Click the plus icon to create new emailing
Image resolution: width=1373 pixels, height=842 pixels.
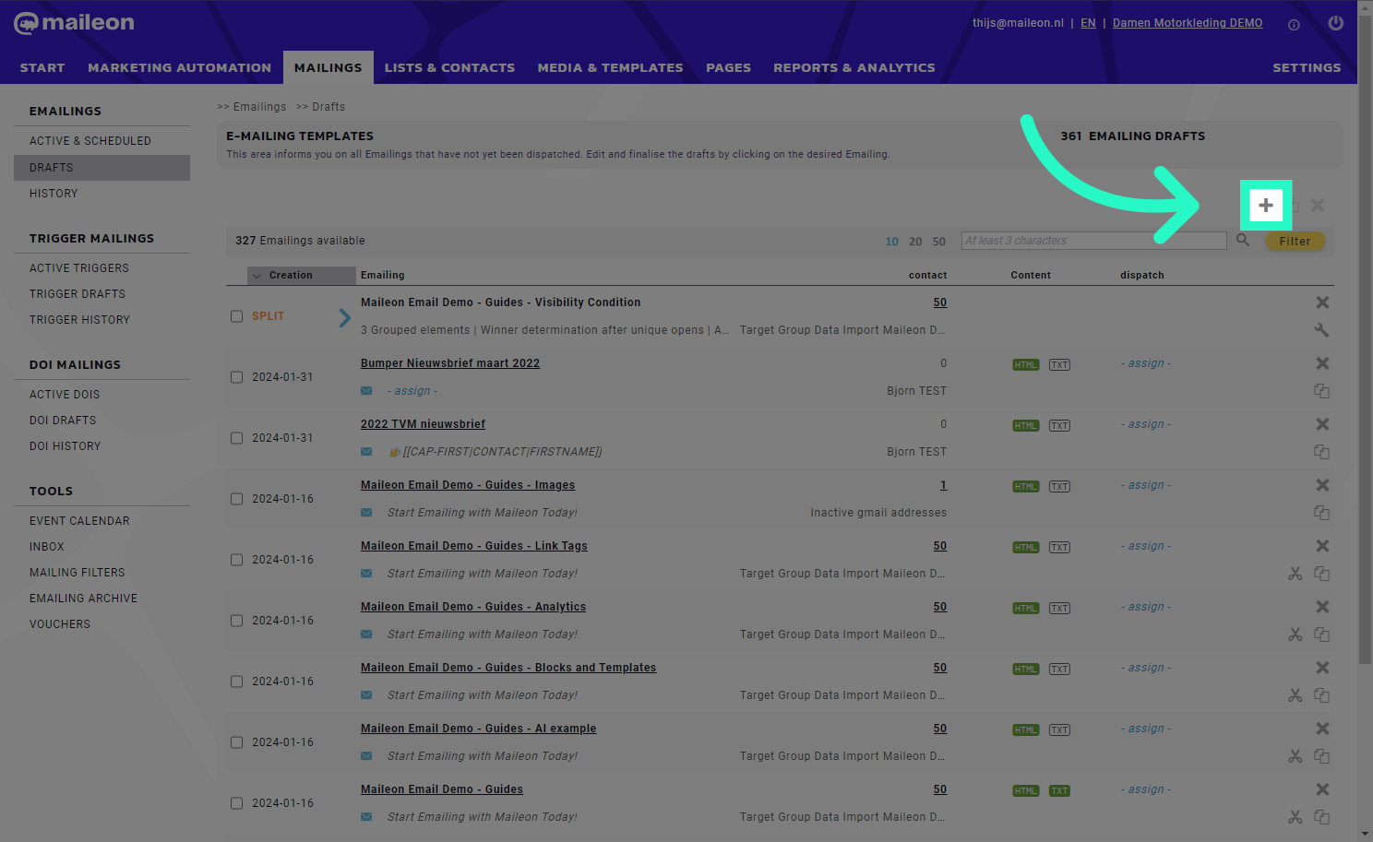(x=1266, y=205)
